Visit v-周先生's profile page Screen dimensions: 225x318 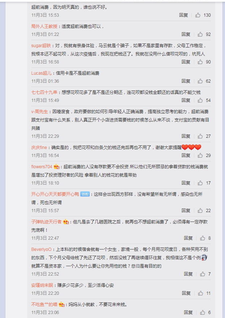point(40,112)
